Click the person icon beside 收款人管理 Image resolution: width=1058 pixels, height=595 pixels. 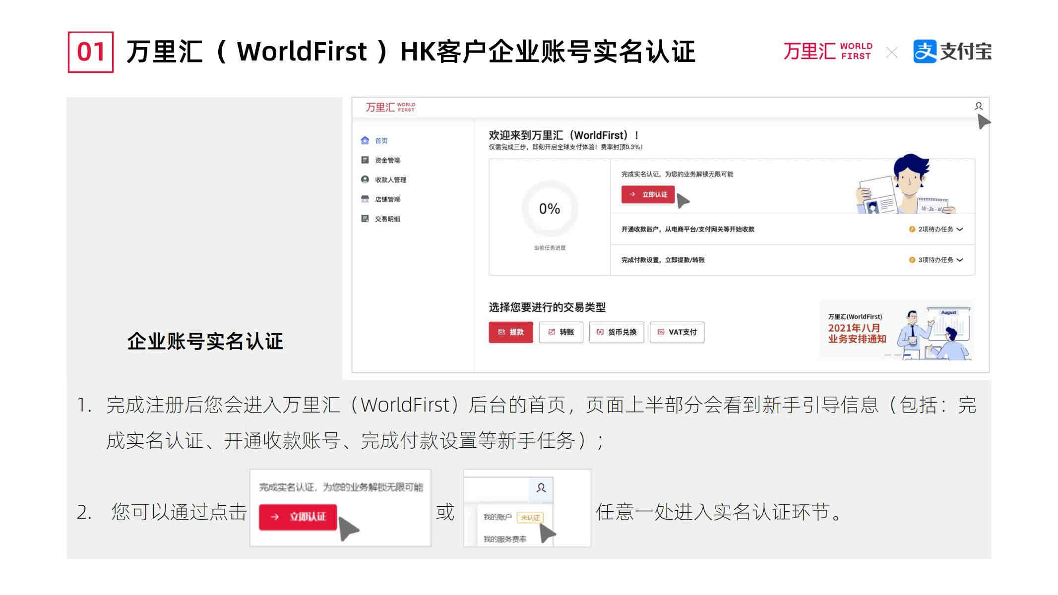365,179
